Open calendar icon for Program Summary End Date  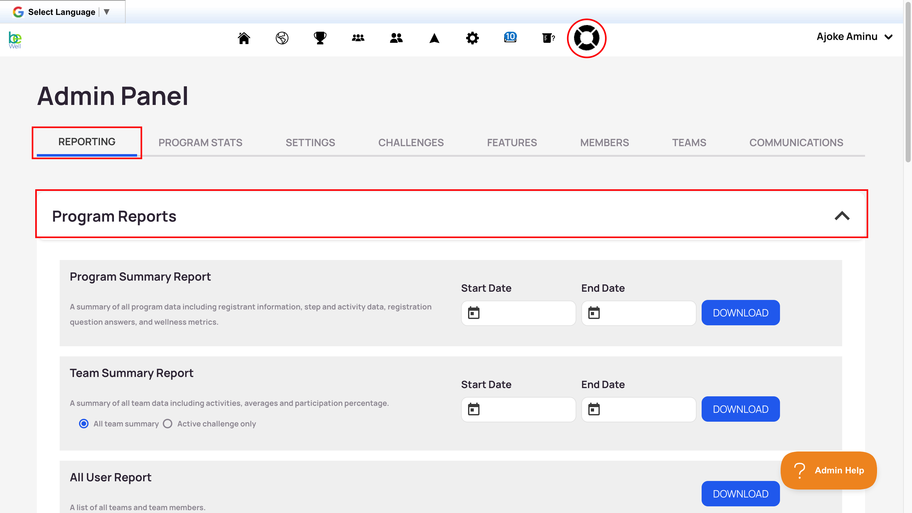[594, 313]
